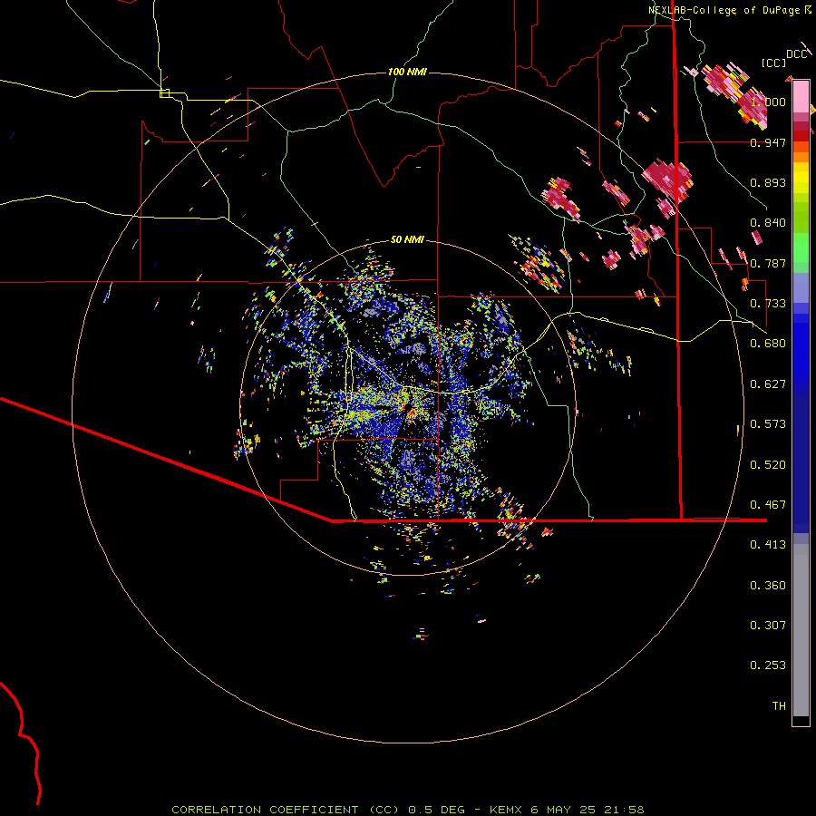816x816 pixels.
Task: Click the 100 NMI range ring label
Action: click(x=407, y=72)
